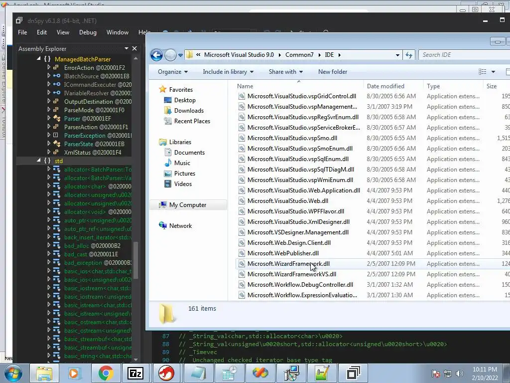
Task: Click the Forward arrow in Explorer window
Action: [x=170, y=55]
